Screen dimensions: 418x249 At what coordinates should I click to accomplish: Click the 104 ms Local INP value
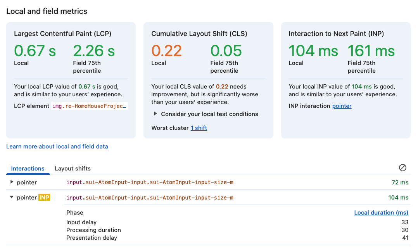pyautogui.click(x=313, y=51)
